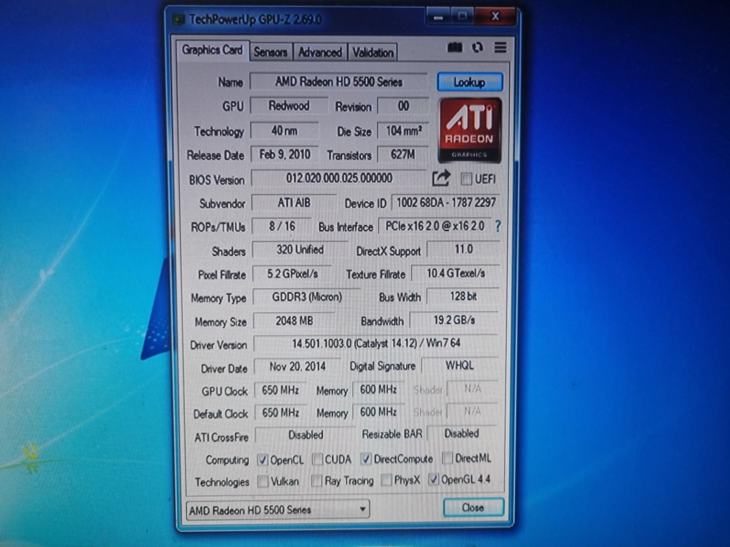Open the Advanced tab
This screenshot has width=730, height=547.
[320, 52]
